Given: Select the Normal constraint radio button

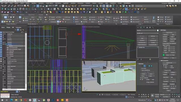Looking at the screenshot, I should tap(170, 67).
